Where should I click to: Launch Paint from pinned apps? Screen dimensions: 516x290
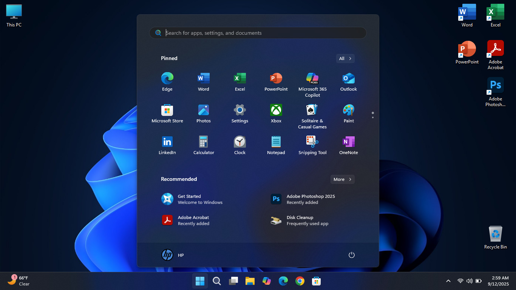(349, 114)
